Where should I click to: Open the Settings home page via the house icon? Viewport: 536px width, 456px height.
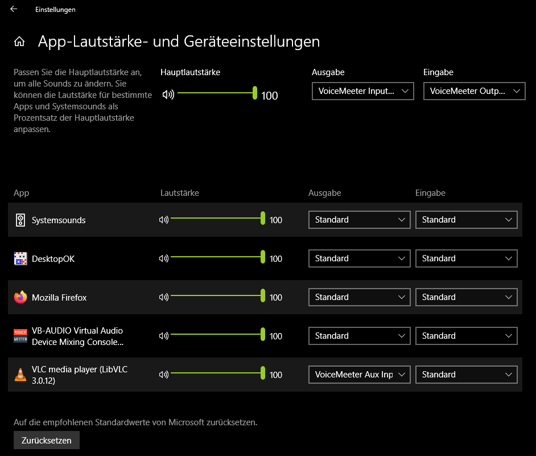[19, 42]
